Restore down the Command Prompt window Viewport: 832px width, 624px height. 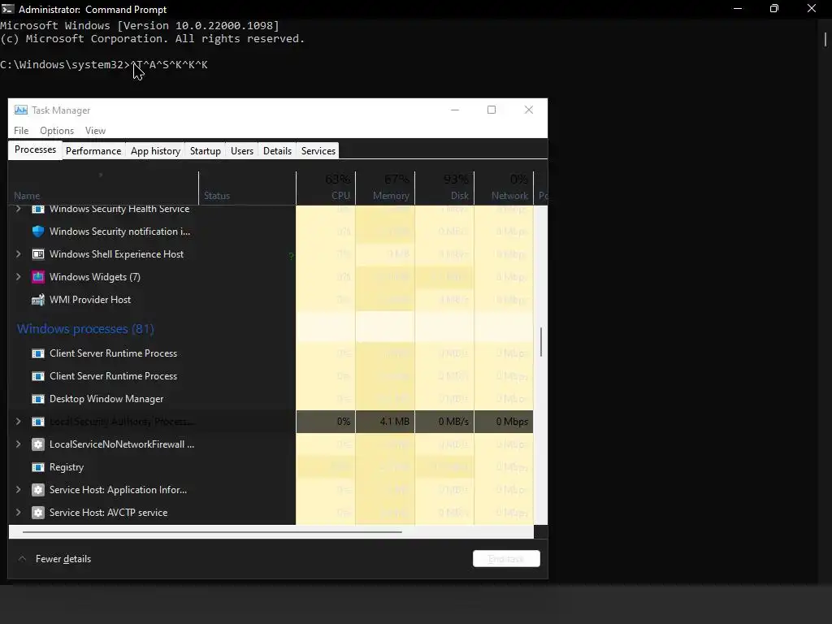[x=774, y=8]
